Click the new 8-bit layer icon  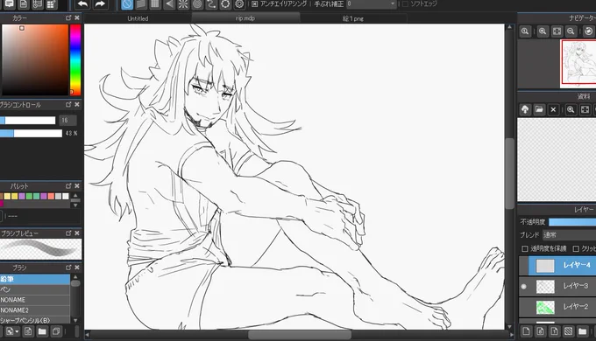point(540,331)
